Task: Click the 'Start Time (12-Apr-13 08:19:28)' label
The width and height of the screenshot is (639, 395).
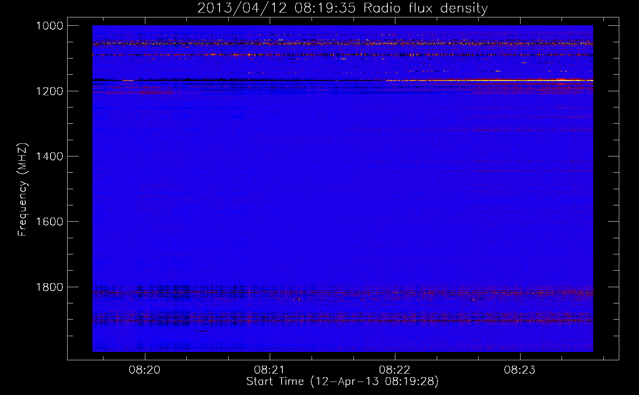Action: coord(342,382)
